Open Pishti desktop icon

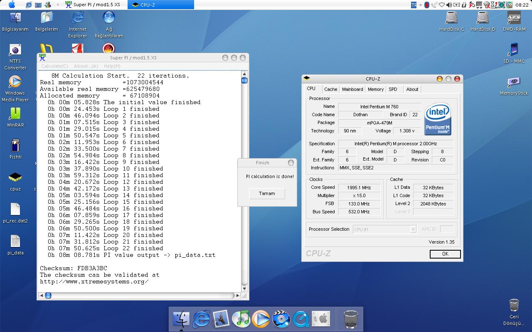[15, 149]
